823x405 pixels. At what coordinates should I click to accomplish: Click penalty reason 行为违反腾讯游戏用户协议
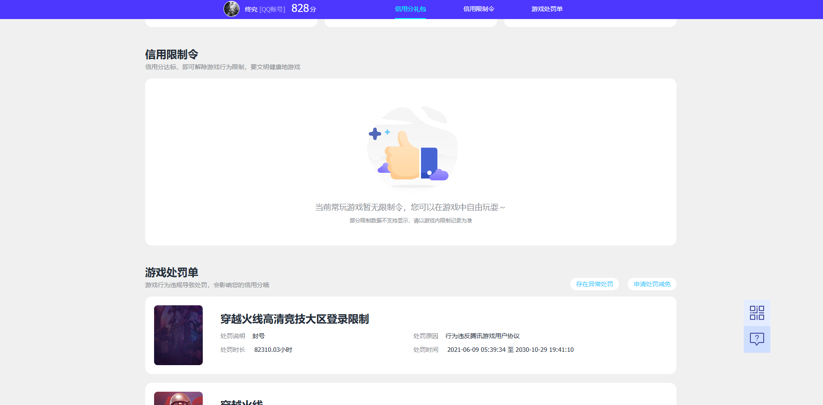pyautogui.click(x=483, y=336)
